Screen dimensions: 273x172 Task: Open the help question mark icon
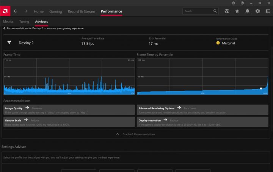point(242,3)
